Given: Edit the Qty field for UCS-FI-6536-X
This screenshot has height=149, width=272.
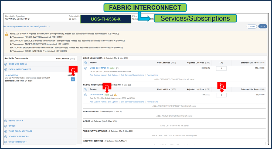Looking at the screenshot, I should (x=221, y=95).
